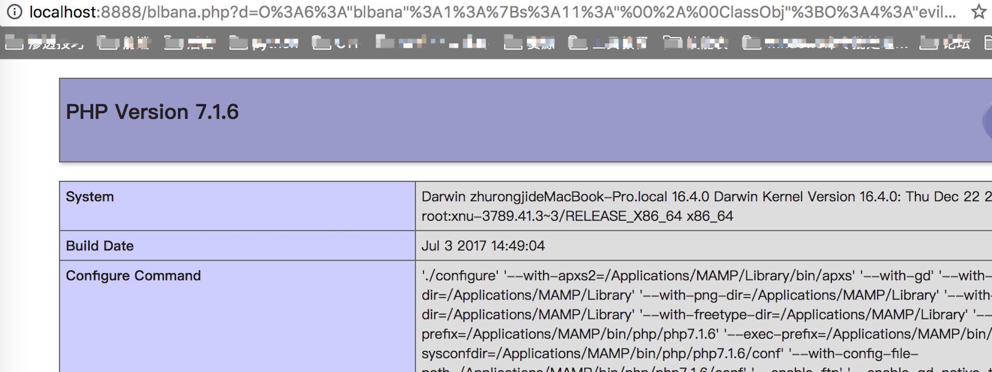
Task: Select the Configure Command row label
Action: (133, 276)
